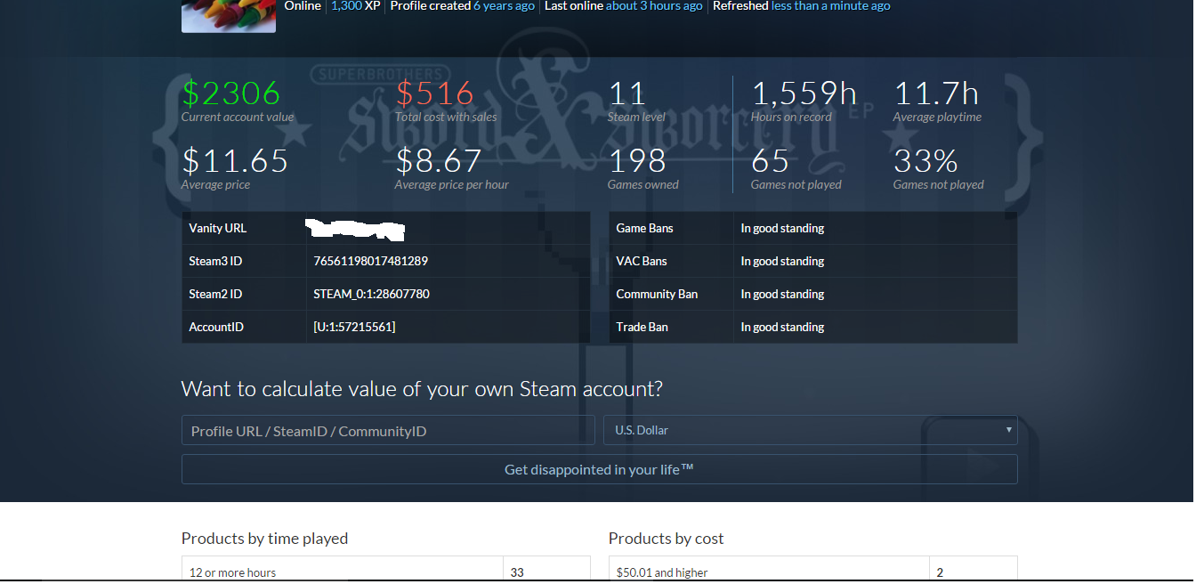Click the '12 or more hours' row

click(385, 570)
